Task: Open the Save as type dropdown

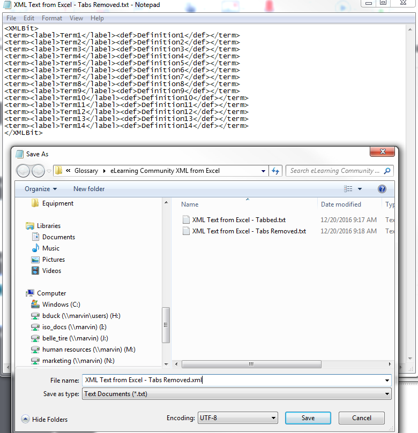Action: (x=237, y=394)
